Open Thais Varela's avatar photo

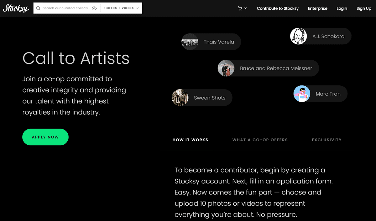click(190, 42)
